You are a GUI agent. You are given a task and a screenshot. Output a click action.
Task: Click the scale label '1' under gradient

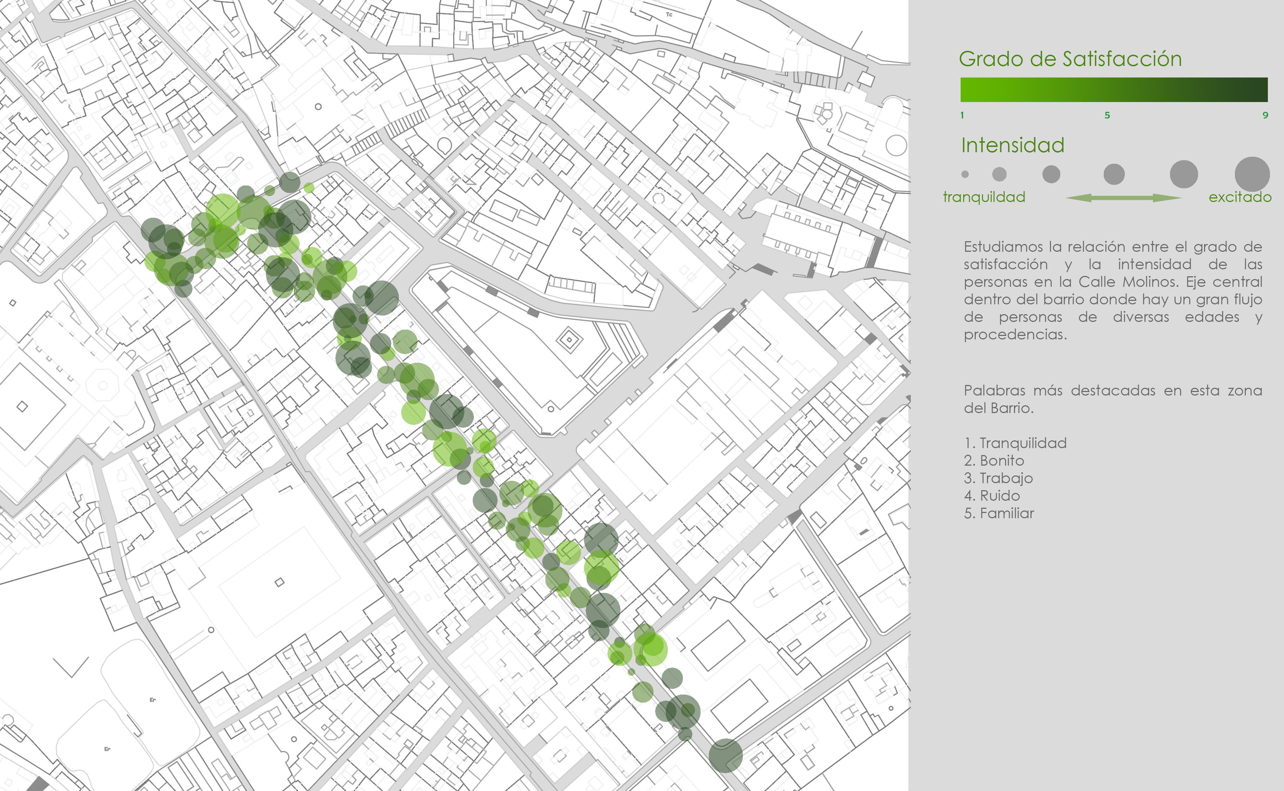pyautogui.click(x=962, y=115)
